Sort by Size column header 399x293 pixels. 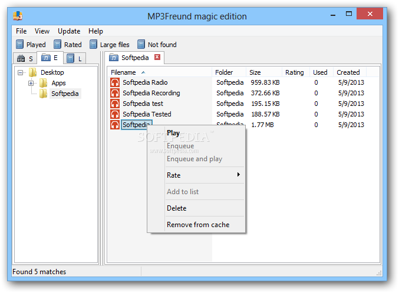tap(264, 72)
